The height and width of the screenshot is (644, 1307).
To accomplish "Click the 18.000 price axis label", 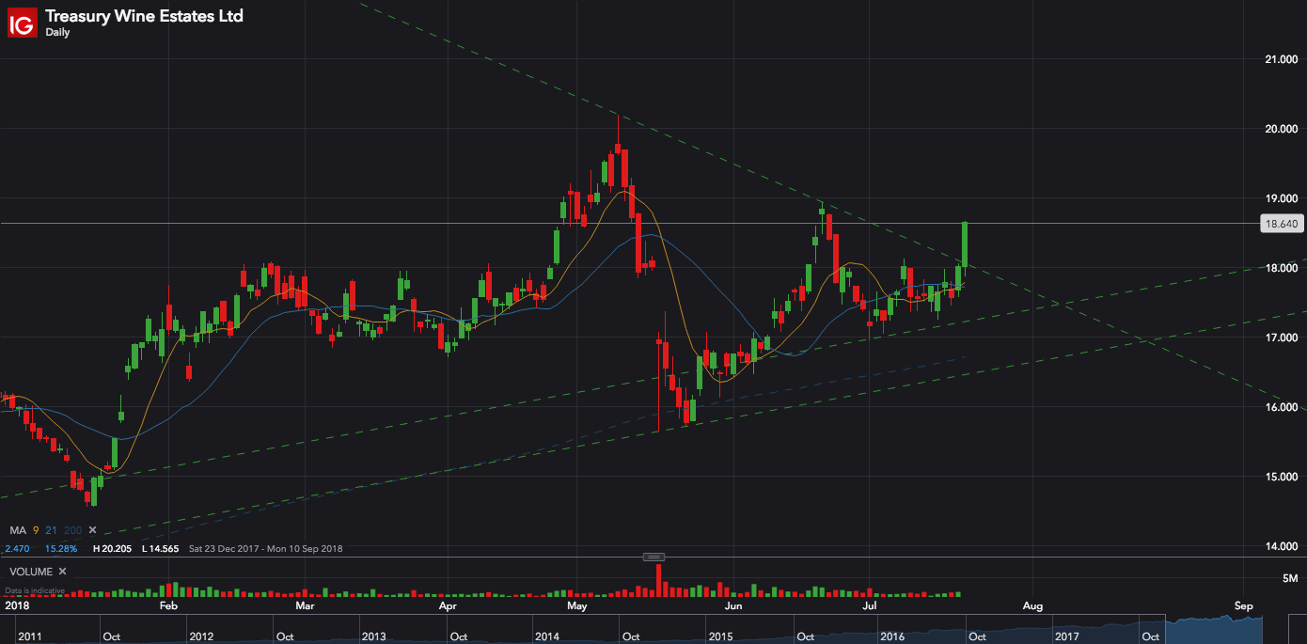I will tap(1282, 268).
